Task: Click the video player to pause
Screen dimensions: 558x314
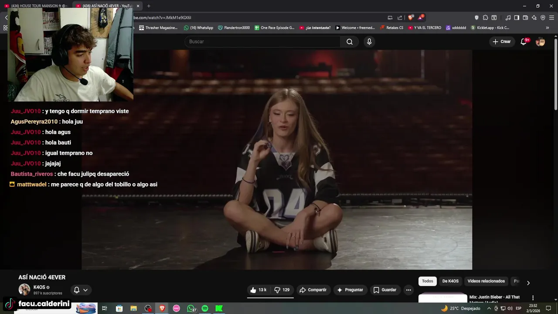Action: [277, 160]
